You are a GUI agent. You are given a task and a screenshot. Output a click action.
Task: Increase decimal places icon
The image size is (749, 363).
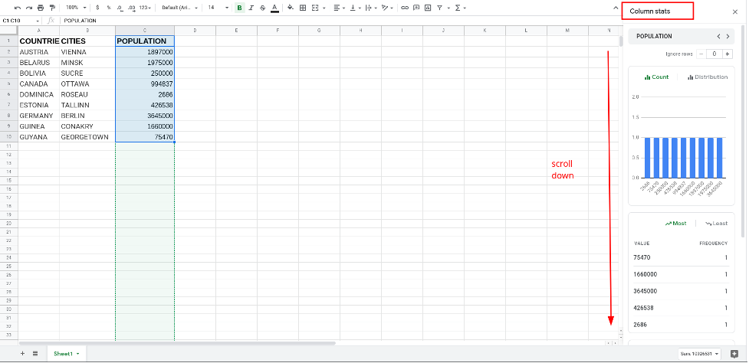(131, 8)
